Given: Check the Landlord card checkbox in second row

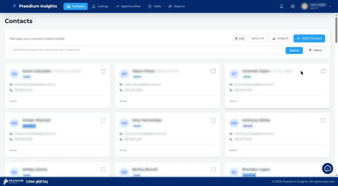Looking at the screenshot, I should 103,120.
